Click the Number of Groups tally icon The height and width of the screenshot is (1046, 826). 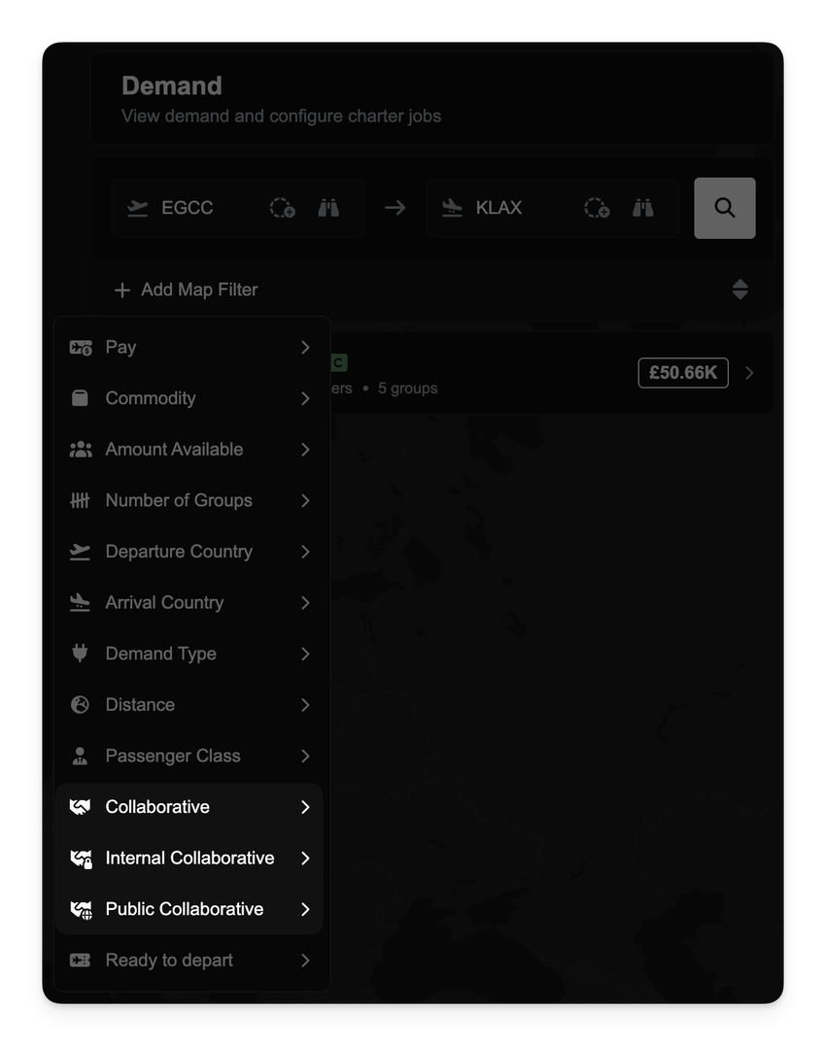point(81,500)
